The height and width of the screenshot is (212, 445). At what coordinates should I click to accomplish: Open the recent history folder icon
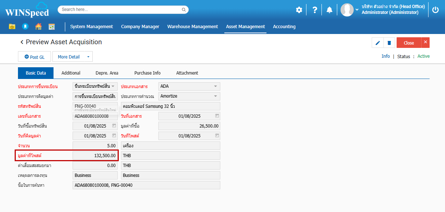pyautogui.click(x=12, y=27)
